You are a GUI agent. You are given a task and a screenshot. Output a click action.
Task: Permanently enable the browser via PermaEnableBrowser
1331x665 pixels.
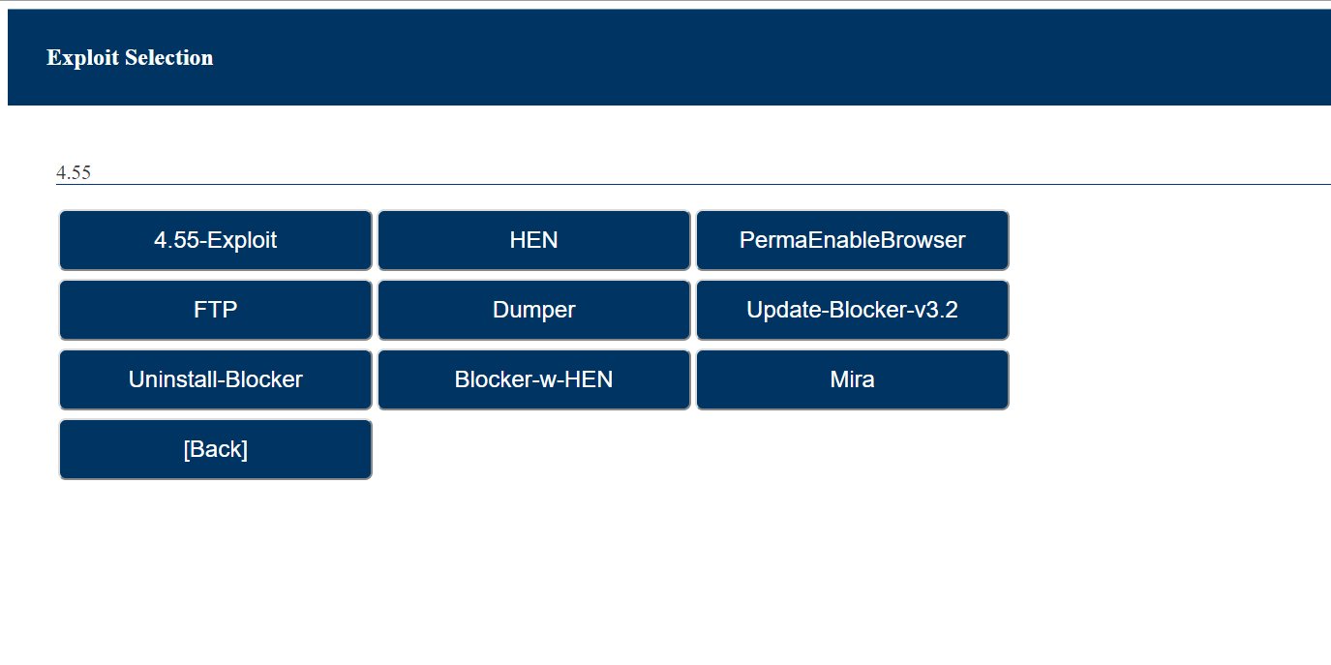tap(852, 240)
